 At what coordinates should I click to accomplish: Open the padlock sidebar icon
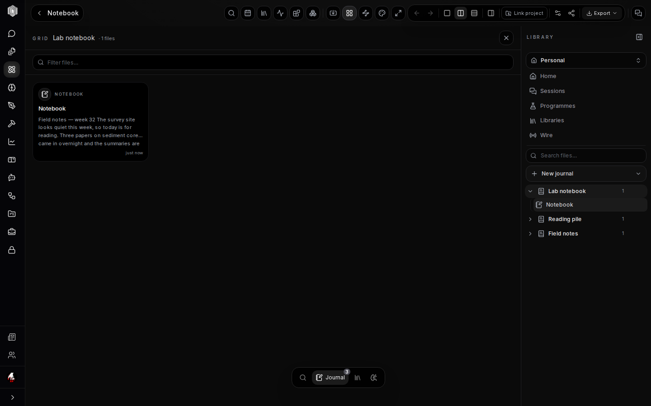pos(12,250)
